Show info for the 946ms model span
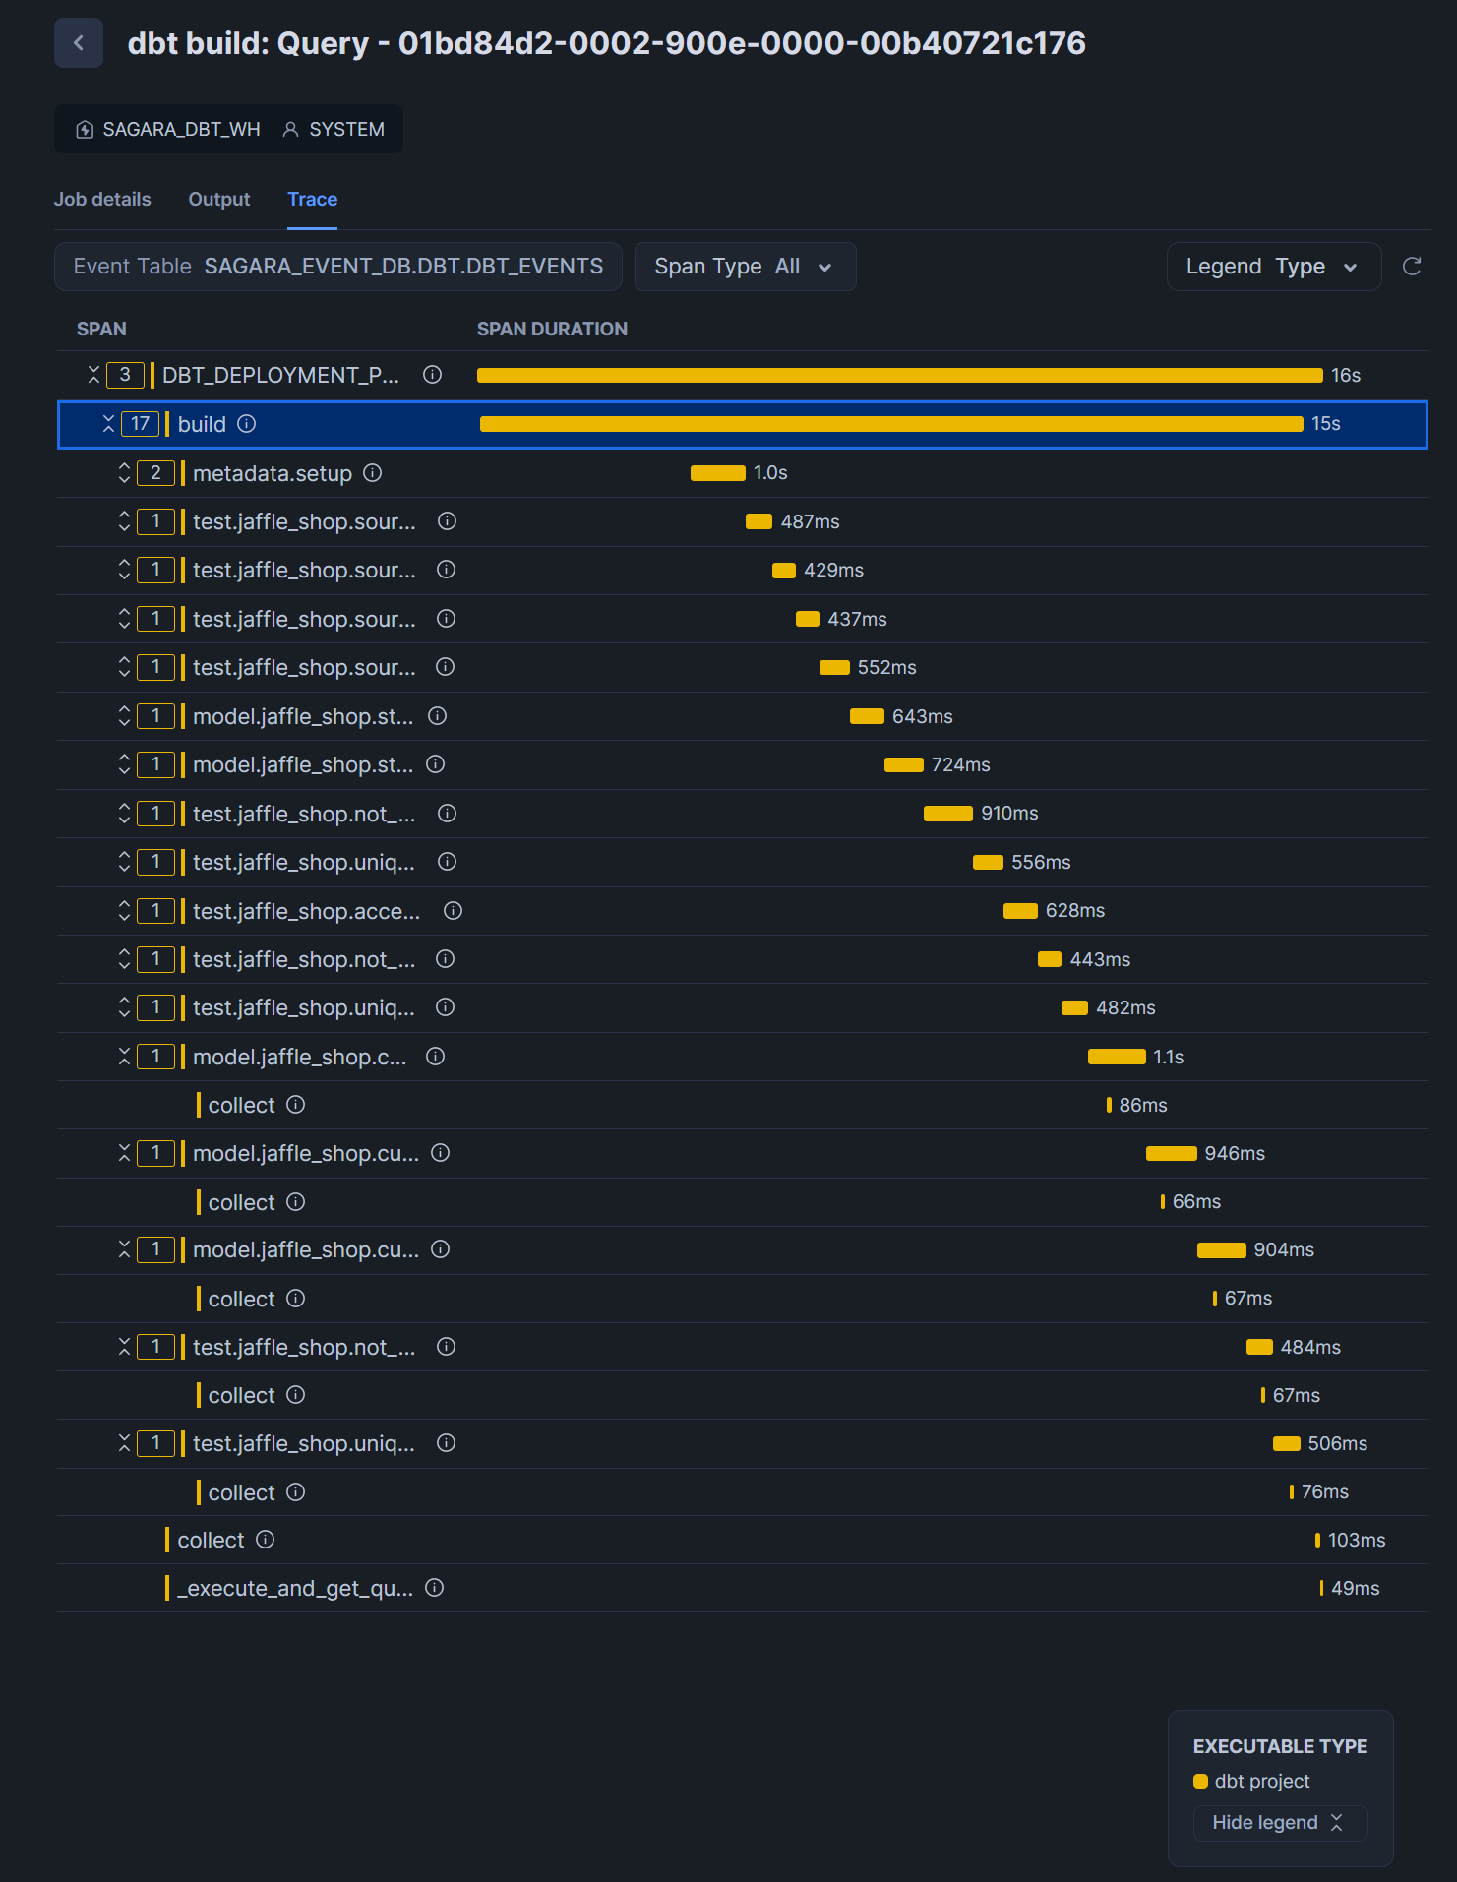 click(440, 1153)
